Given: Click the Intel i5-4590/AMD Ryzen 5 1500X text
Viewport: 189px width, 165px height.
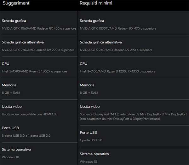Looking at the screenshot, I should coord(34,71).
